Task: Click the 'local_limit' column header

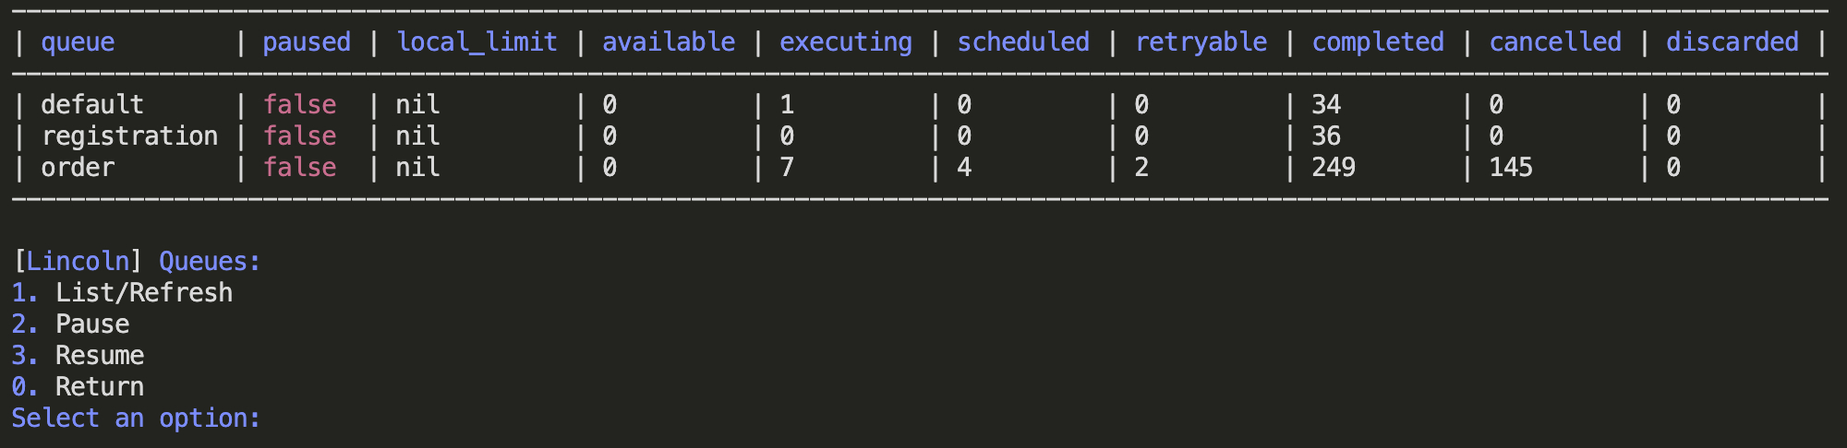Action: coord(477,42)
